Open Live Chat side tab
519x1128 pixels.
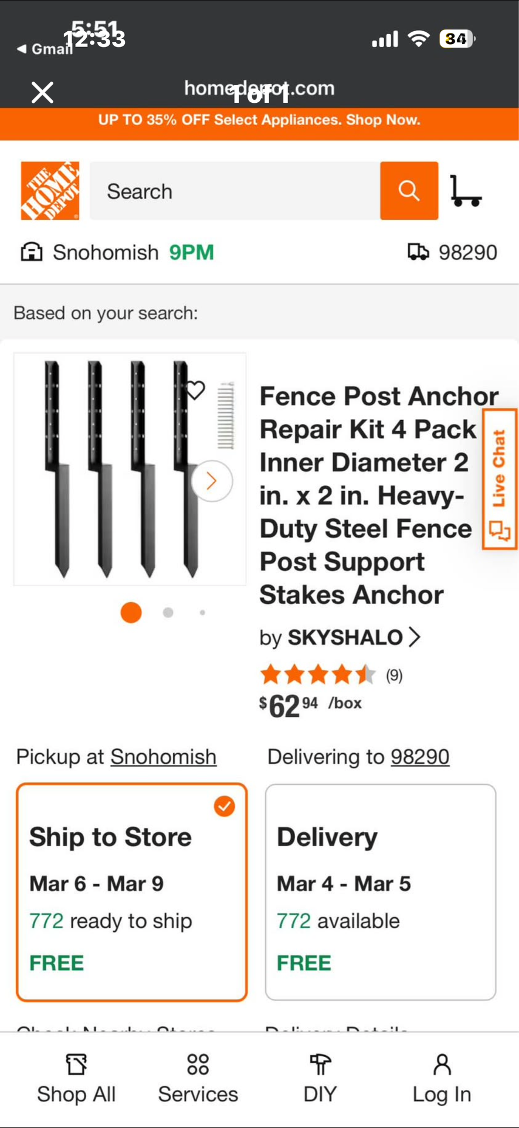(x=499, y=479)
